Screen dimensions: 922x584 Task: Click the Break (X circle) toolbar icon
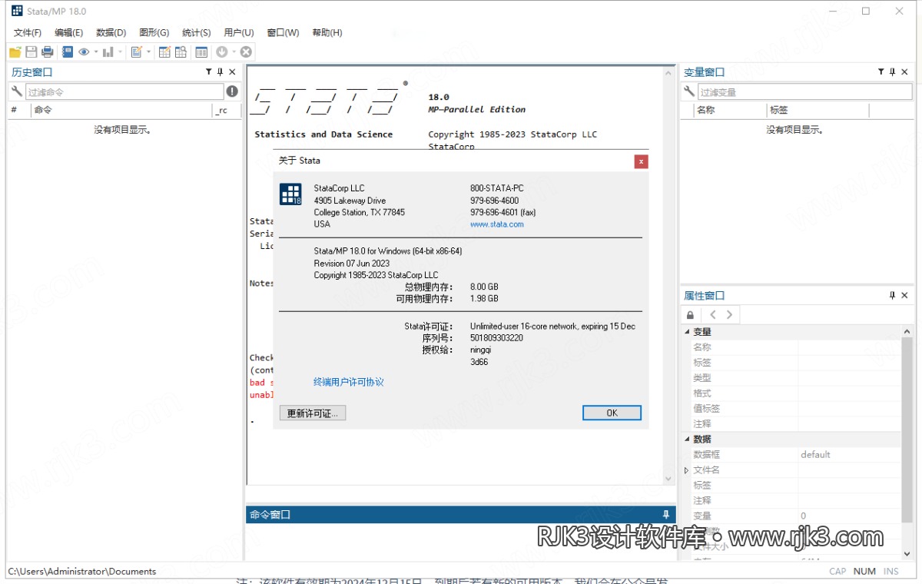click(x=246, y=52)
